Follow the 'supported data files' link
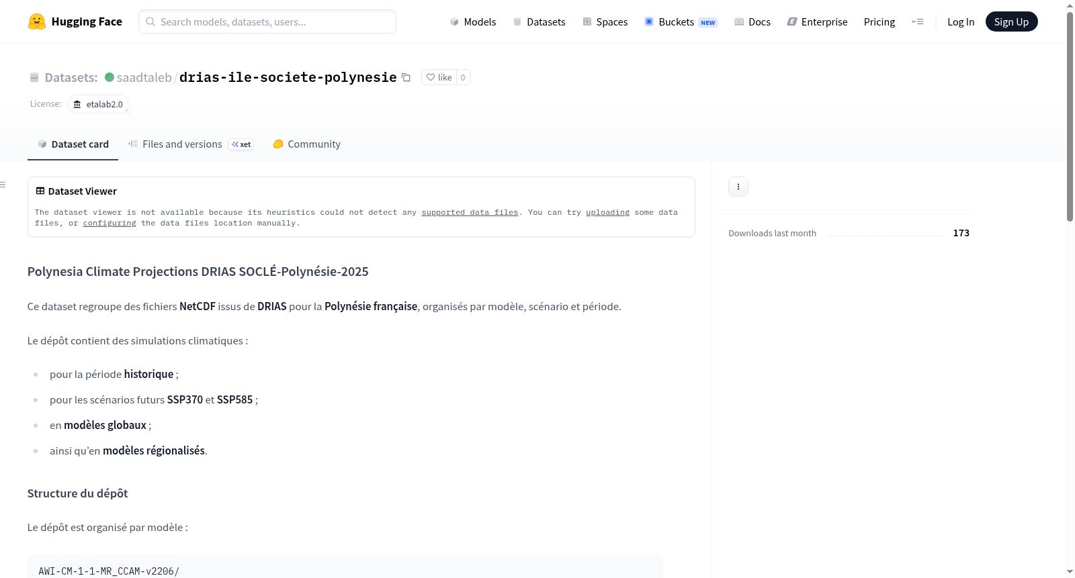Viewport: 1075px width, 578px height. point(470,212)
